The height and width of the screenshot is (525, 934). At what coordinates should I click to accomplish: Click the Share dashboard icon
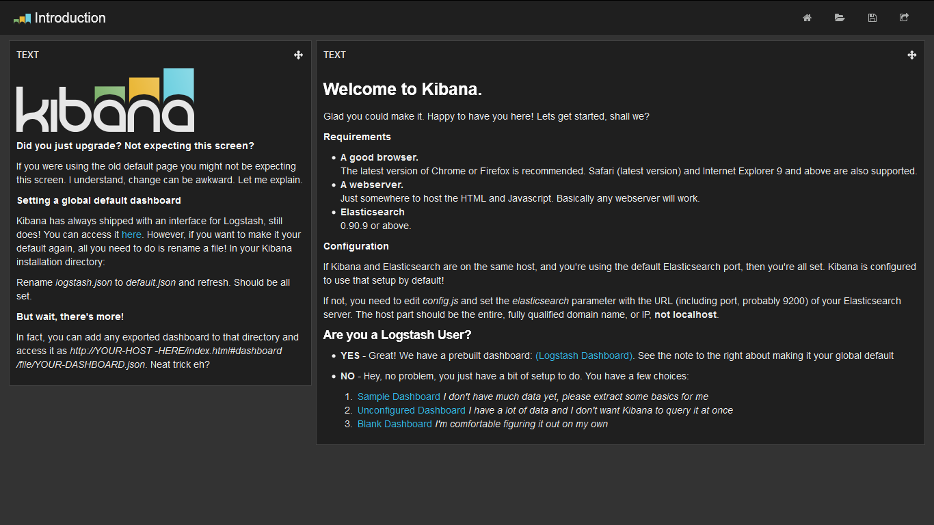[x=904, y=18]
